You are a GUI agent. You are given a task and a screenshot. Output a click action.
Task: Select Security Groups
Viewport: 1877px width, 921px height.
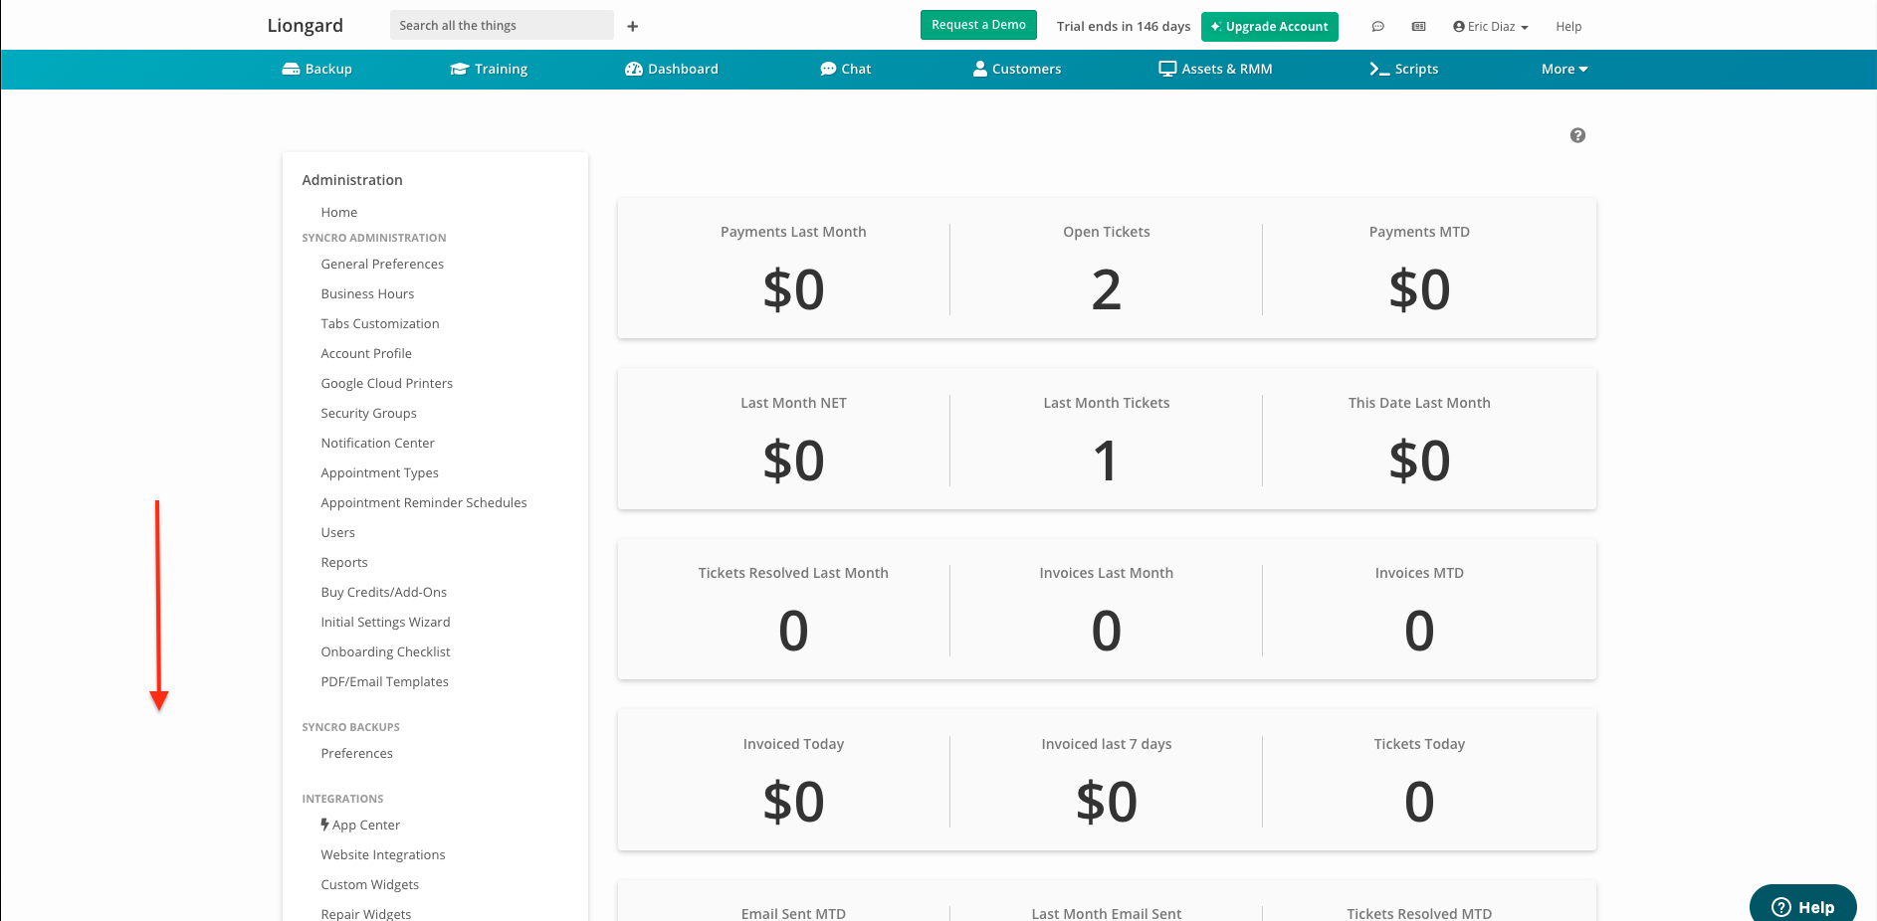coord(368,413)
